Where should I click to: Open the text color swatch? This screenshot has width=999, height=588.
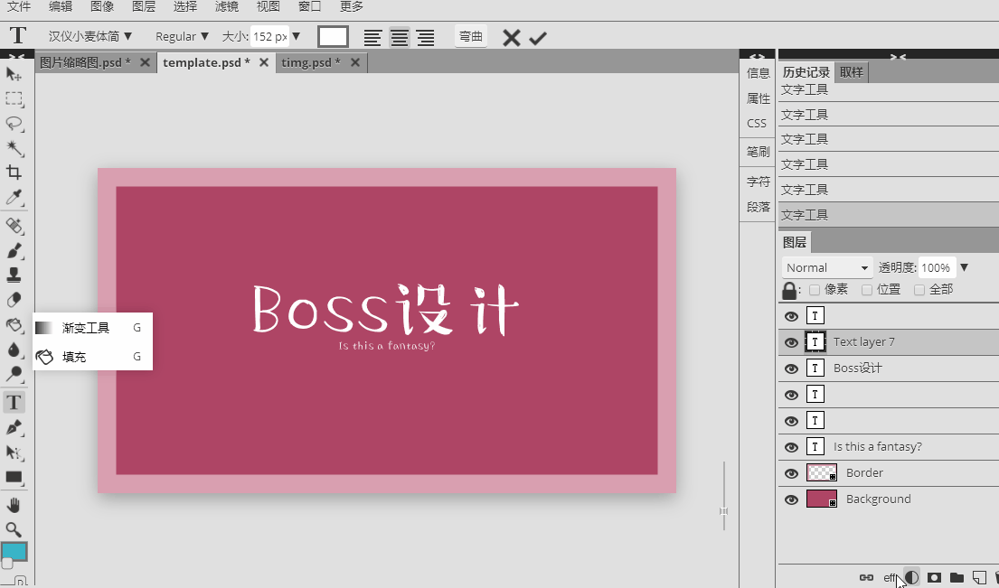pyautogui.click(x=333, y=37)
